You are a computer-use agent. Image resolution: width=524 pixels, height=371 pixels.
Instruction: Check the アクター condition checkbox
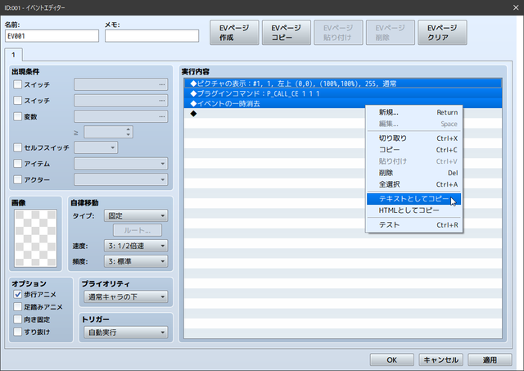(18, 179)
